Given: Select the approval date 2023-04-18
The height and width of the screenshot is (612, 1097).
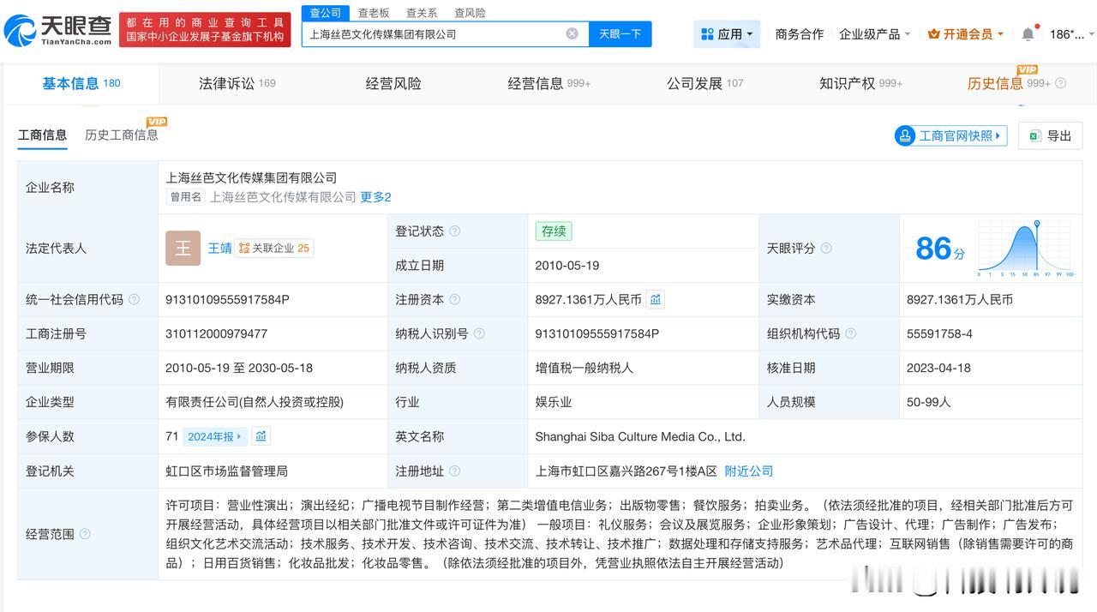Looking at the screenshot, I should [938, 368].
